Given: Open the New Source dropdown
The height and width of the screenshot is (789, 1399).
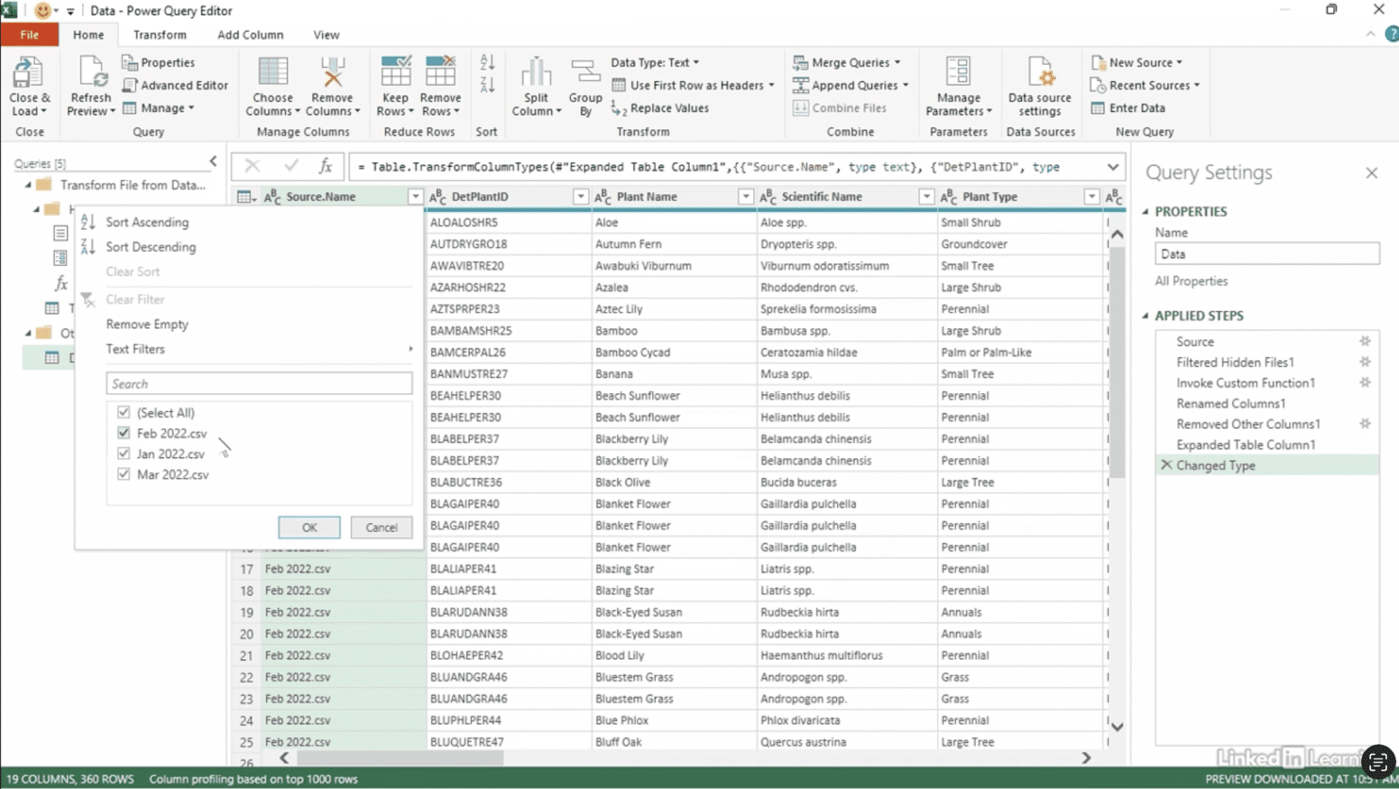Looking at the screenshot, I should tap(1137, 63).
